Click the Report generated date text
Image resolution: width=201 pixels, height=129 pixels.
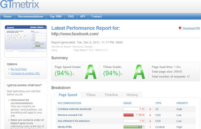tap(87, 42)
